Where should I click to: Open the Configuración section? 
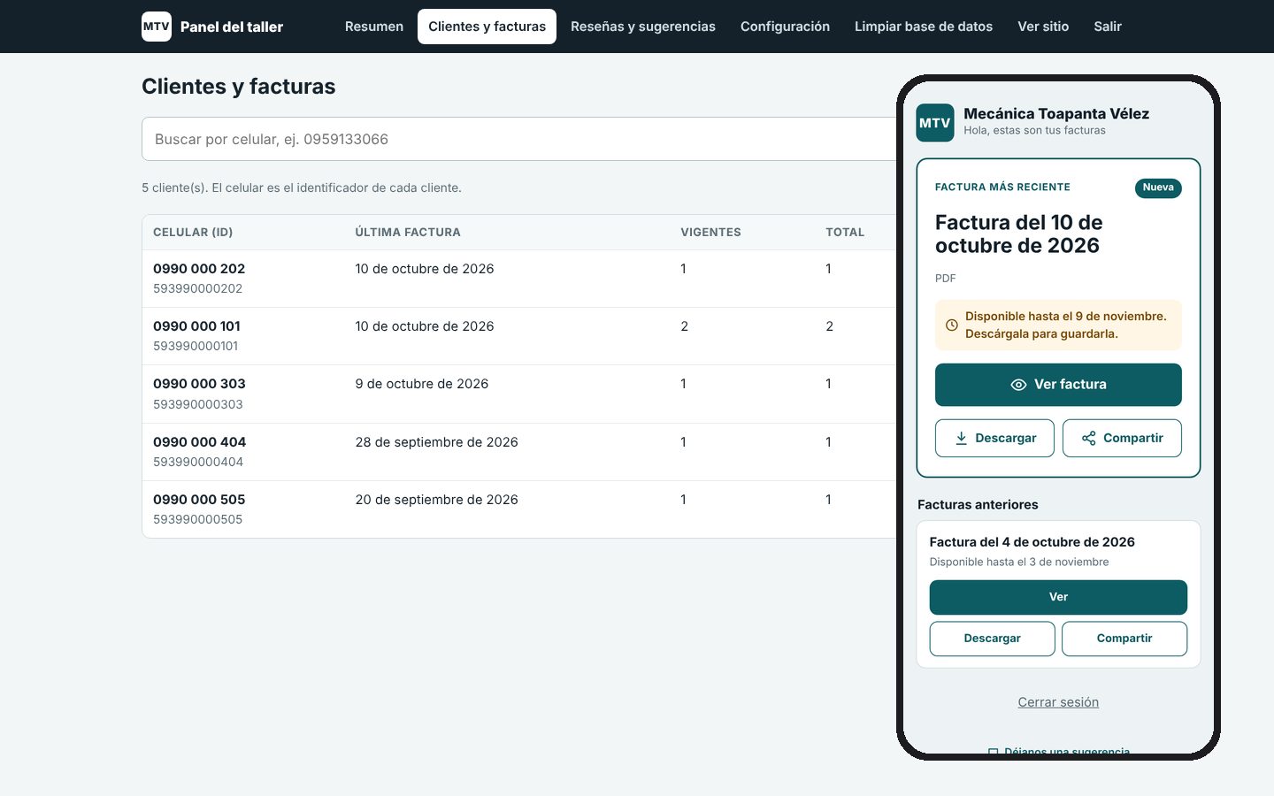coord(786,27)
